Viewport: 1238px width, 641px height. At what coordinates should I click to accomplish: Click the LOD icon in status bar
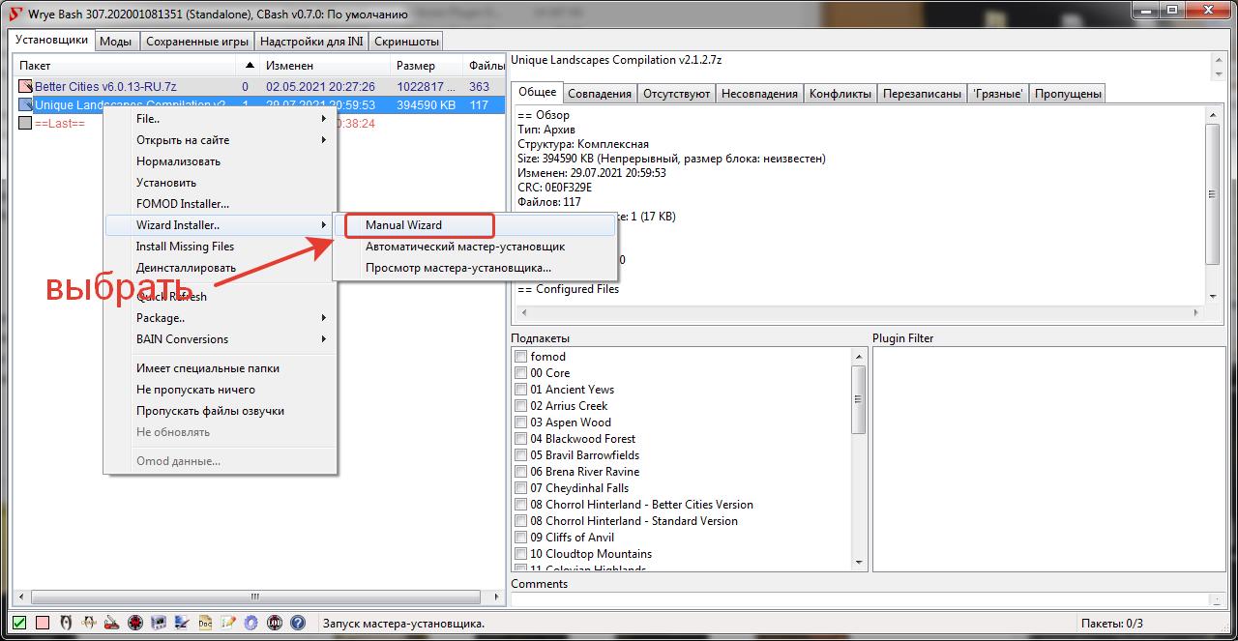[x=275, y=623]
